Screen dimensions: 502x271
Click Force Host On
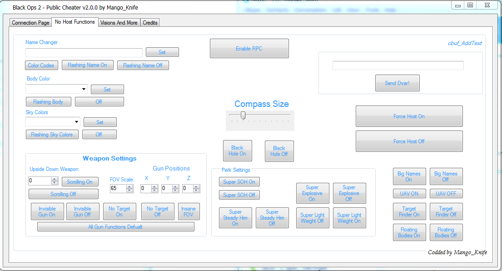[409, 116]
